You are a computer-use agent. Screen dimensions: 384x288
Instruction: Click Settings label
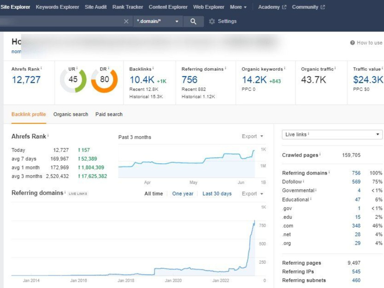tap(227, 21)
